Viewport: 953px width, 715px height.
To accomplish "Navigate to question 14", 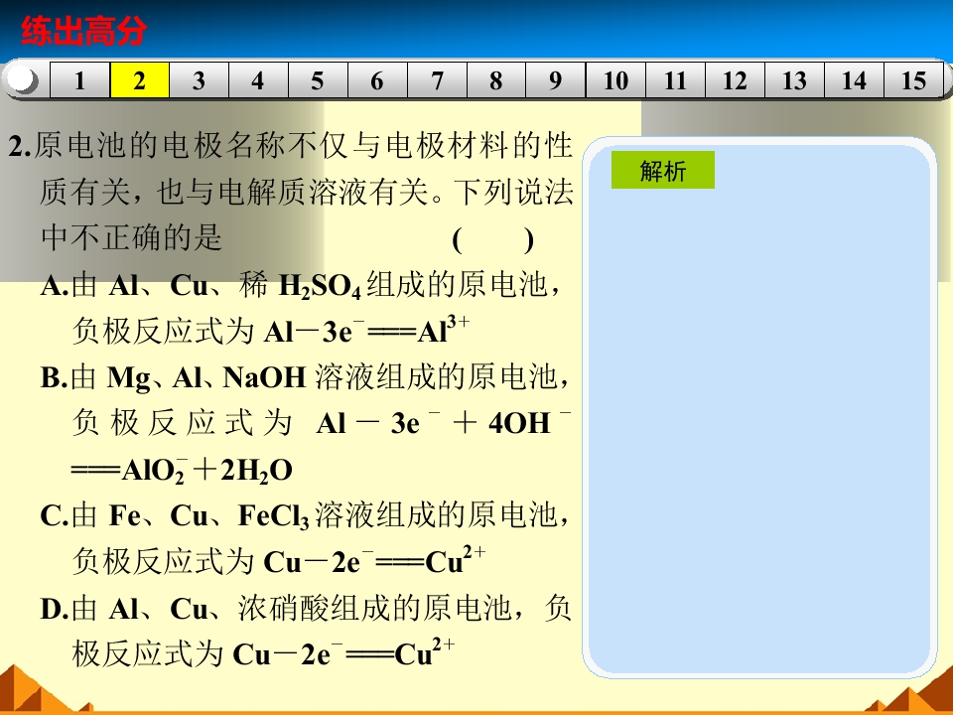I will coord(854,81).
